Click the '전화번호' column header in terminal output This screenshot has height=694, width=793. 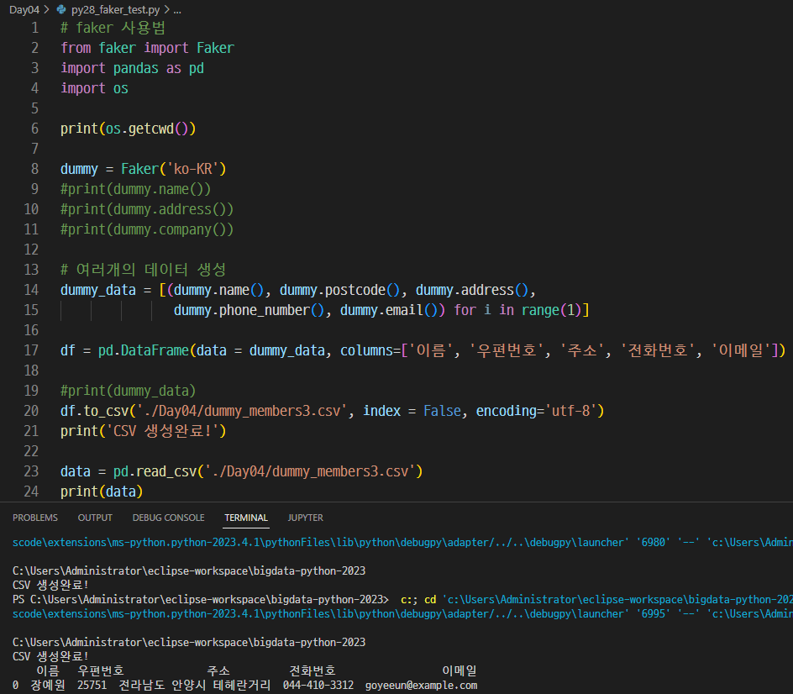pyautogui.click(x=312, y=670)
